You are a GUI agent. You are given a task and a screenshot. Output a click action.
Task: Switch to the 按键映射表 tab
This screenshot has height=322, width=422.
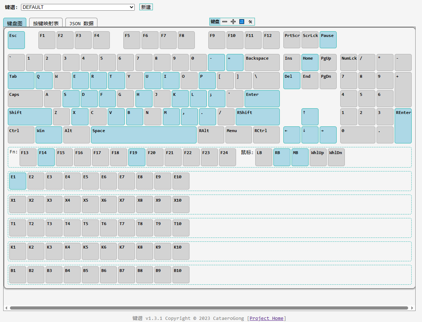[46, 23]
